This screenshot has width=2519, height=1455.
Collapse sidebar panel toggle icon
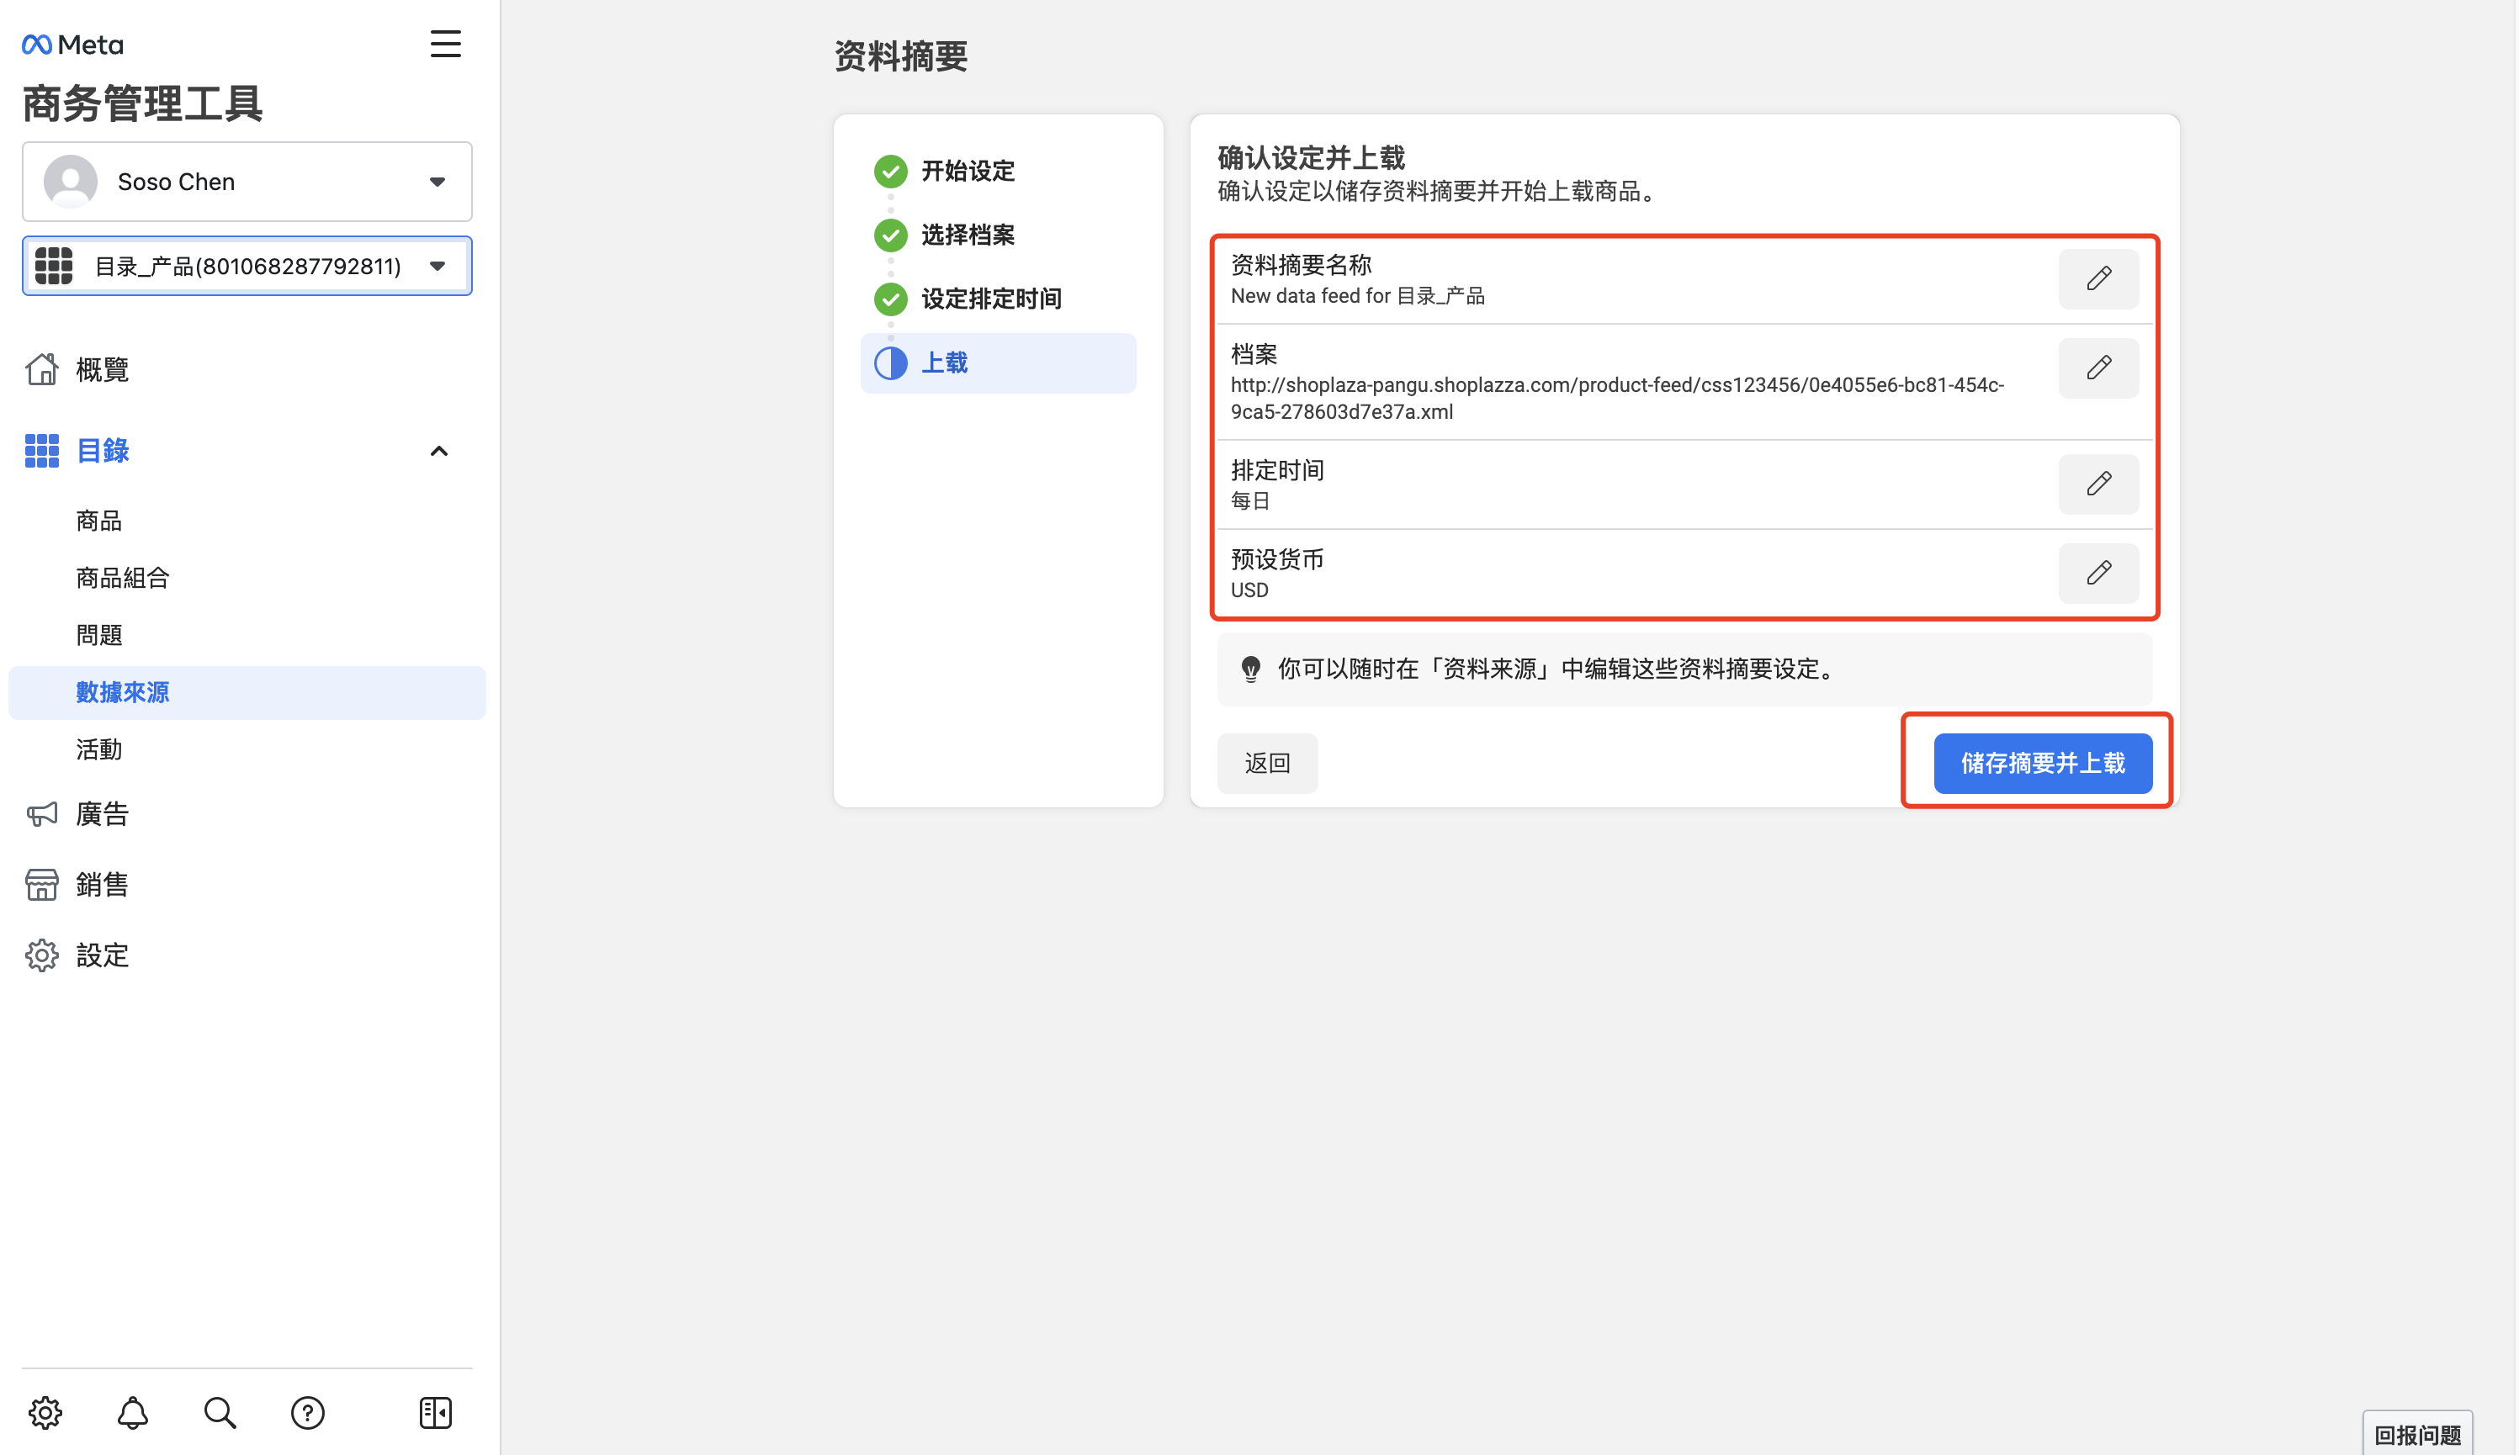pos(436,1412)
